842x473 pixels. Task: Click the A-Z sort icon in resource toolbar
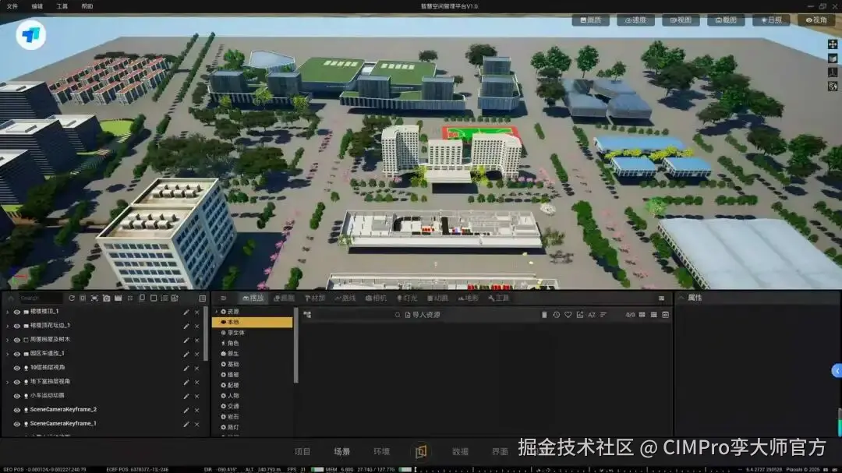pos(592,315)
